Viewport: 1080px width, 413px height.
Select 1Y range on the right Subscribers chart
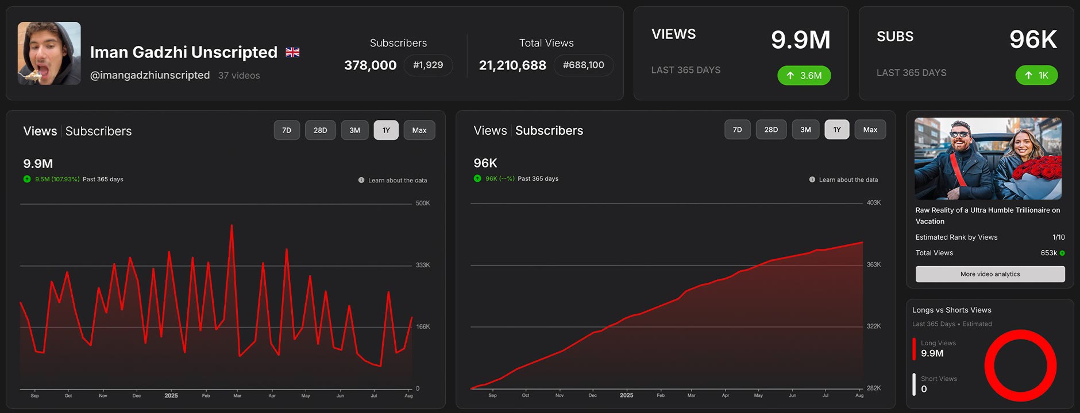(837, 130)
